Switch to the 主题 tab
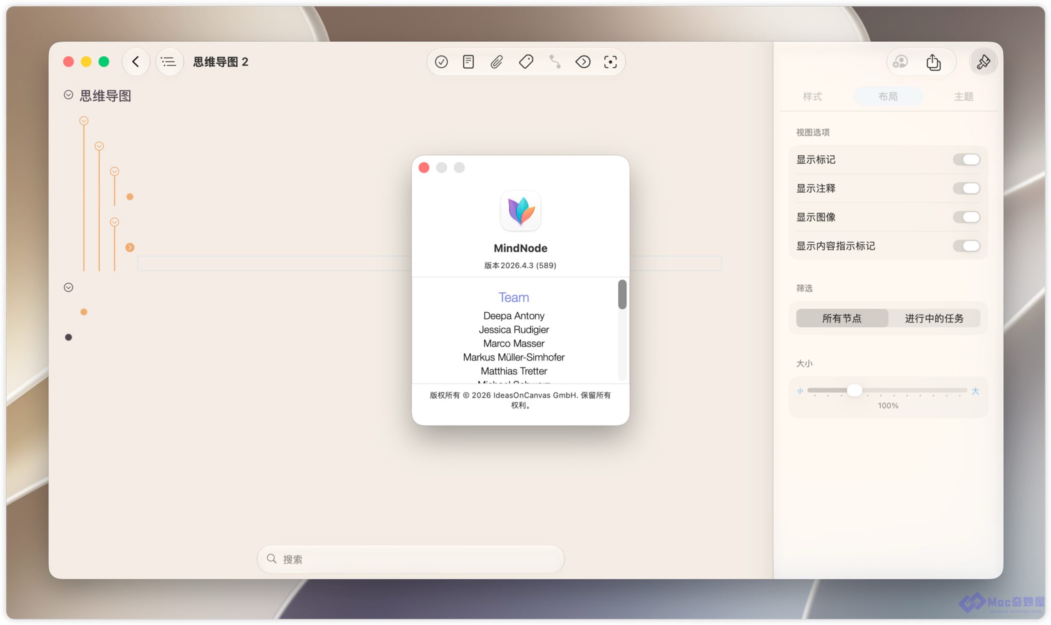 tap(964, 97)
